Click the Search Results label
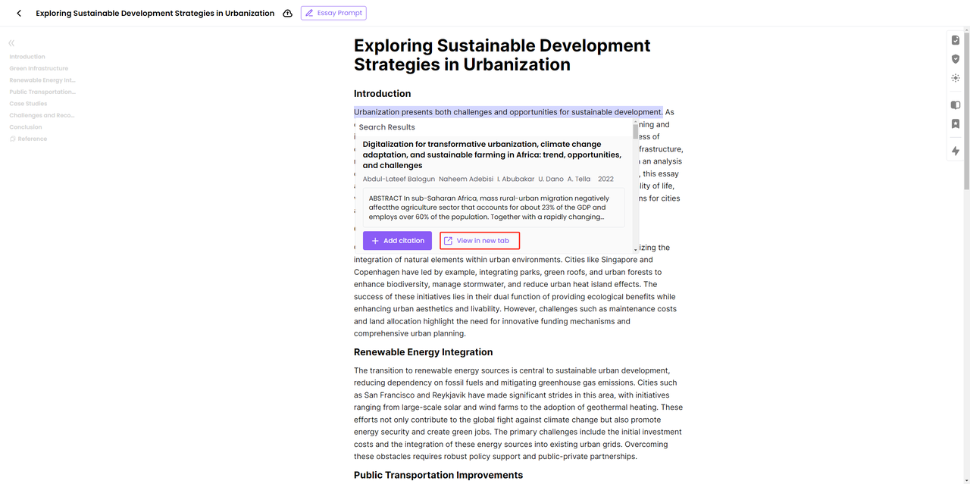Image resolution: width=970 pixels, height=484 pixels. click(x=387, y=127)
